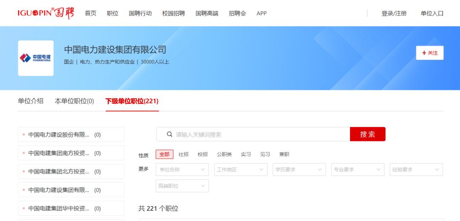Open 校园招聘 navigation item
Screen dimensions: 460x221
(174, 13)
